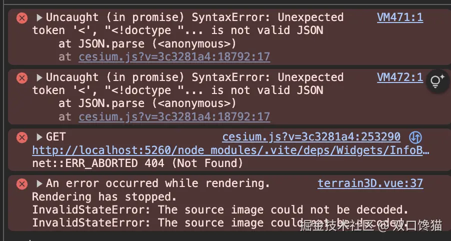Click the circular arrows icon next to cesium.js:253290
This screenshot has width=451, height=241.
click(415, 137)
